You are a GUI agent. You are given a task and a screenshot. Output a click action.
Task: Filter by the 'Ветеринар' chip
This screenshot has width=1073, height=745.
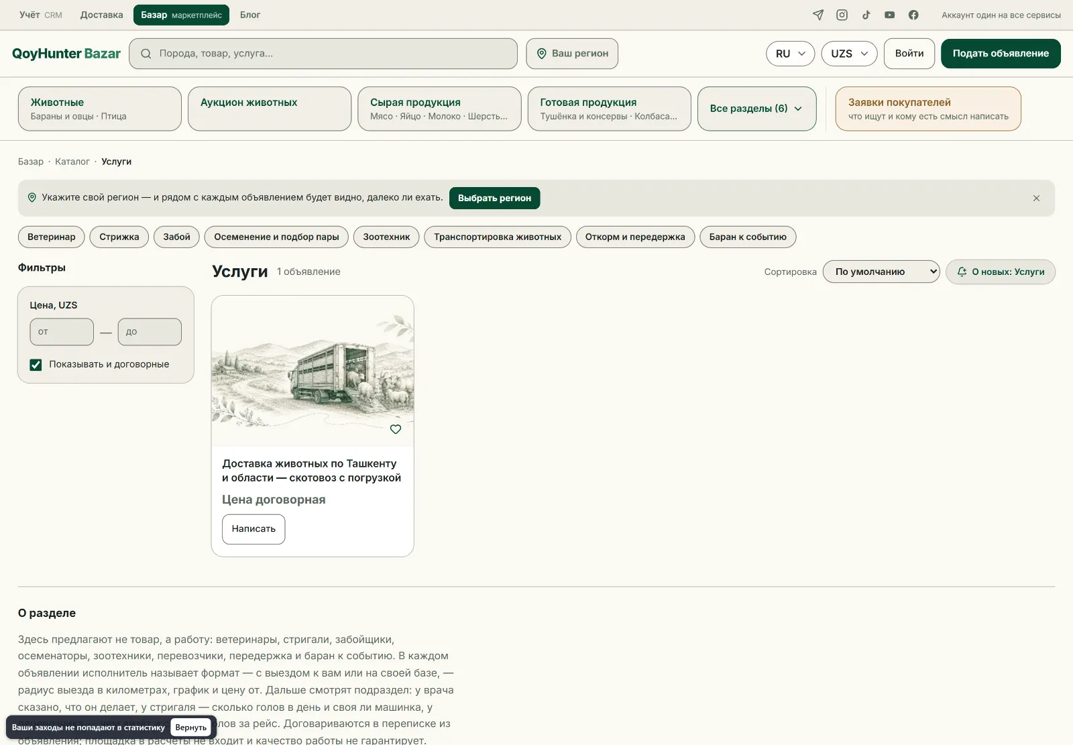[52, 237]
